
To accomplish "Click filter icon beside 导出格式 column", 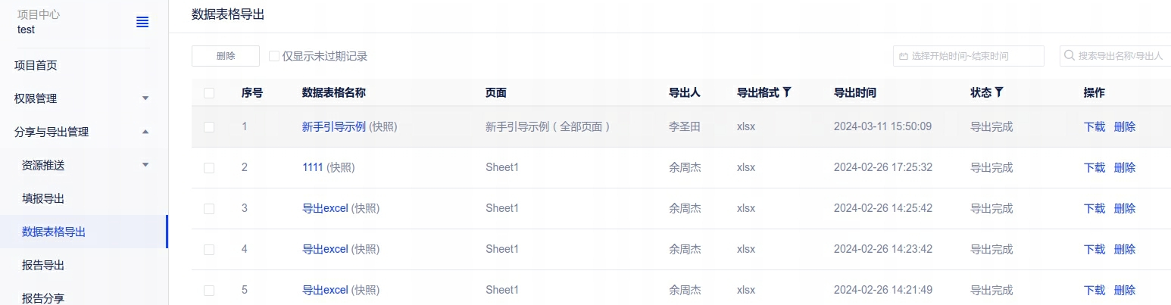I will [787, 92].
